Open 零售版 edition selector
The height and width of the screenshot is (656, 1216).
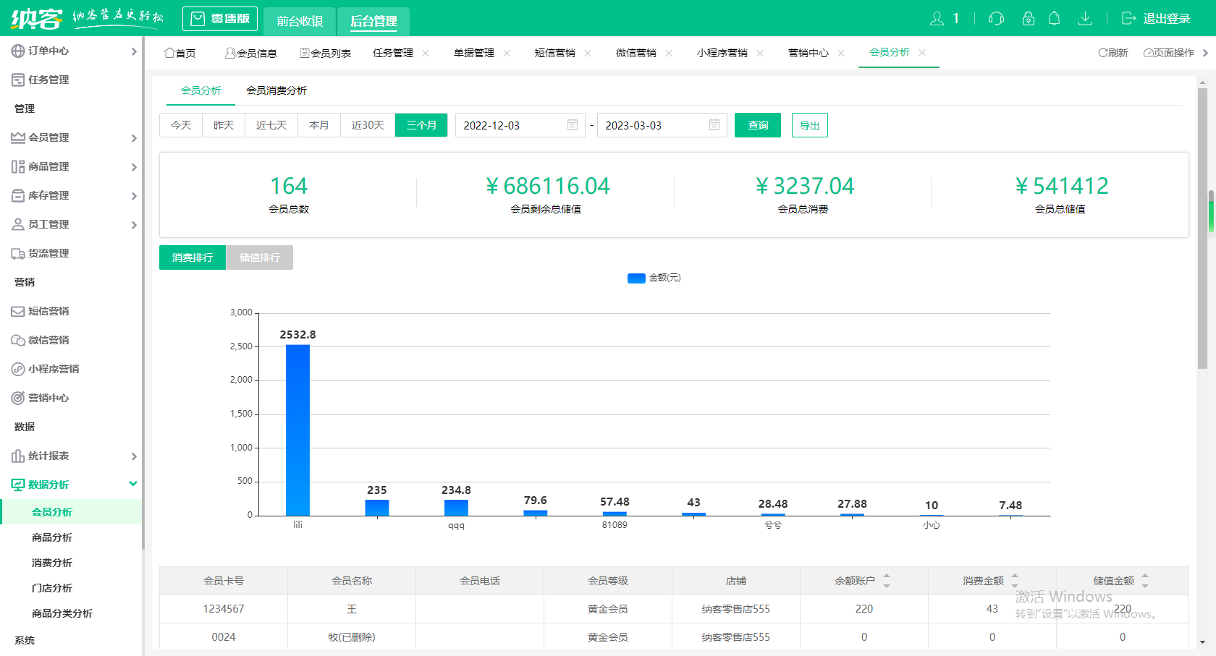point(220,19)
